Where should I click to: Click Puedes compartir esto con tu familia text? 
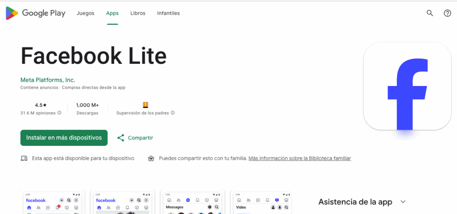pyautogui.click(x=203, y=158)
